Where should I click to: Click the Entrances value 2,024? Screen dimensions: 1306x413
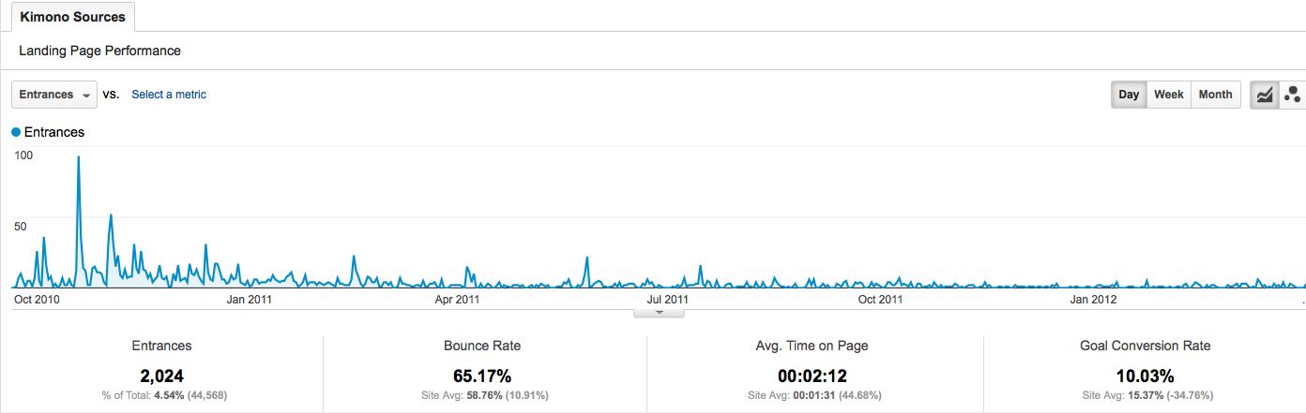pyautogui.click(x=161, y=376)
